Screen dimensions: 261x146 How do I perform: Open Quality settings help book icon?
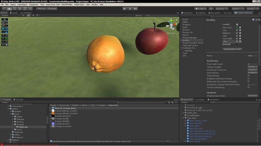pyautogui.click(x=253, y=20)
